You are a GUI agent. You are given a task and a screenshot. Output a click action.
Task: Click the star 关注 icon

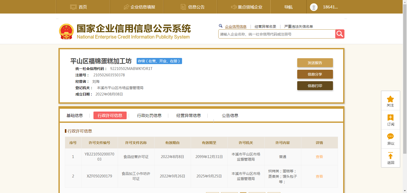point(390,99)
